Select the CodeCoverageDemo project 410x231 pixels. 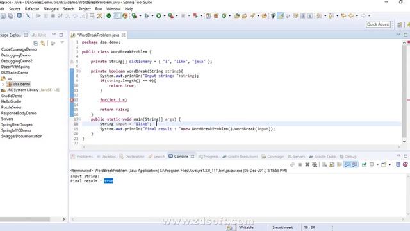click(x=19, y=49)
